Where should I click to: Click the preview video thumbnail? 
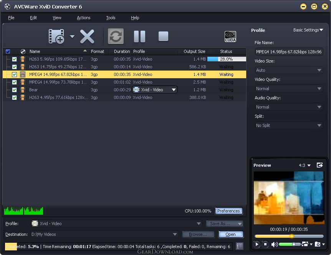(289, 198)
